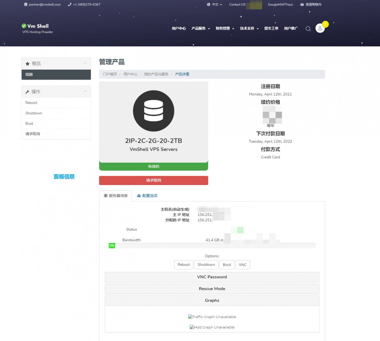
Task: Expand the 财务管理 menu
Action: [225, 29]
